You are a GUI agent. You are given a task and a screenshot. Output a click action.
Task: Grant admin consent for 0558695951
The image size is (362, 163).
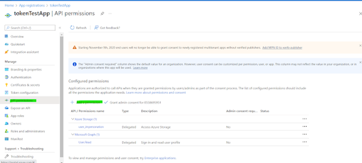pos(133,102)
